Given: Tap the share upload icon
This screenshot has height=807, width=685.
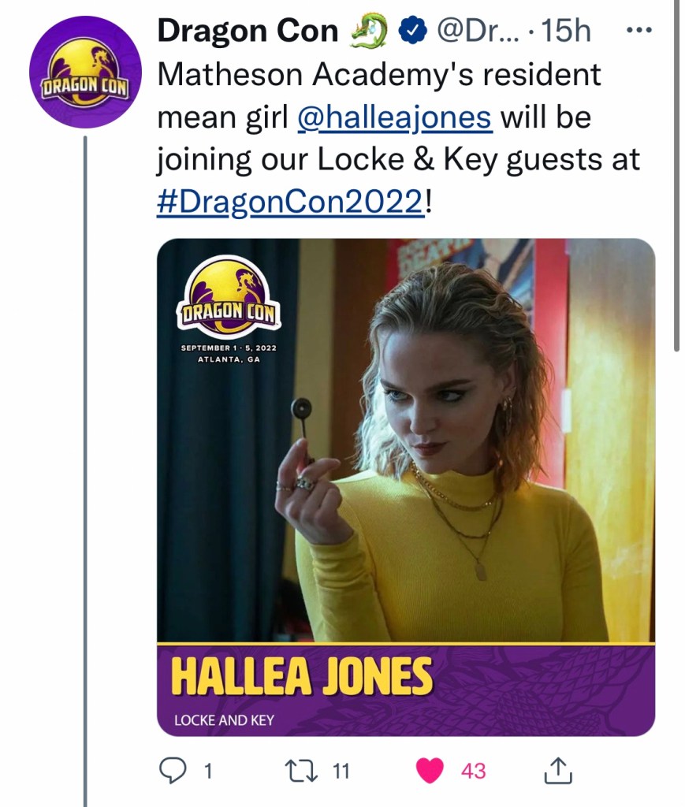Looking at the screenshot, I should [x=558, y=771].
